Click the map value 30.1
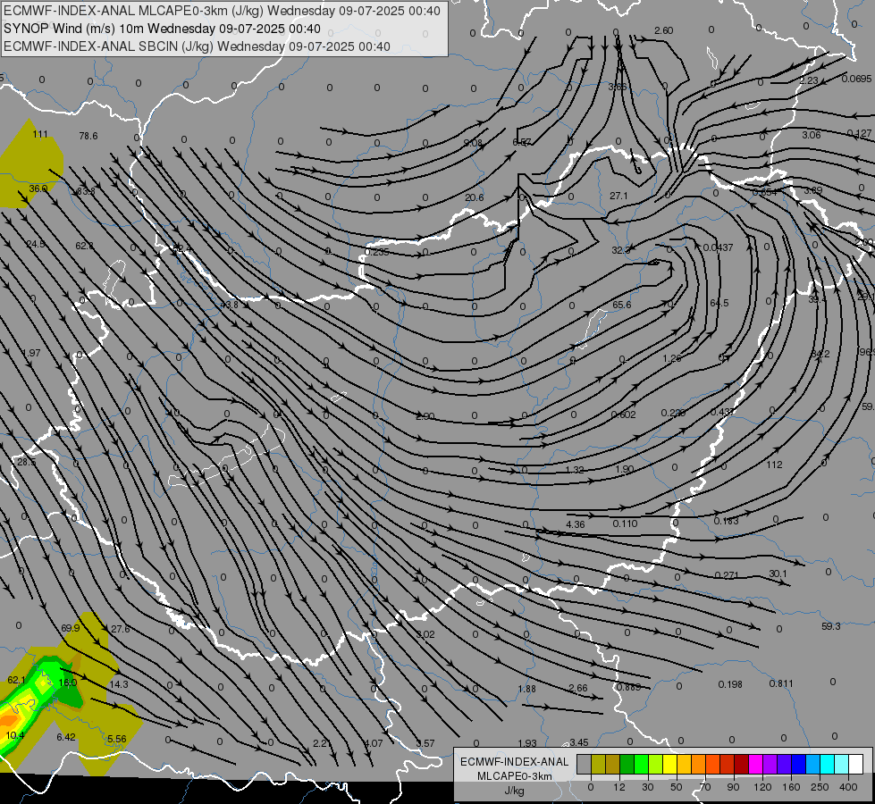 [778, 574]
